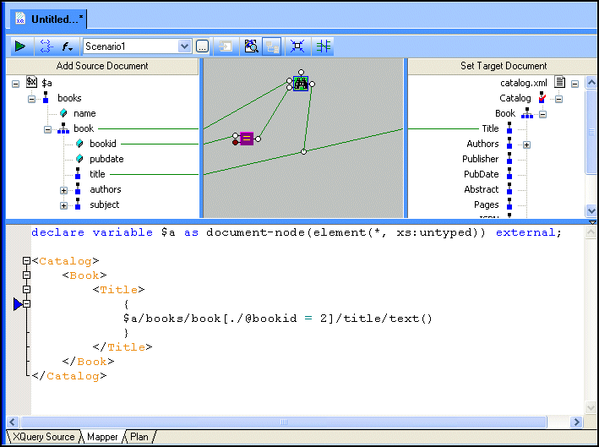Image resolution: width=599 pixels, height=447 pixels.
Task: Click the fit-to-window mapper toolbar icon
Action: [297, 46]
